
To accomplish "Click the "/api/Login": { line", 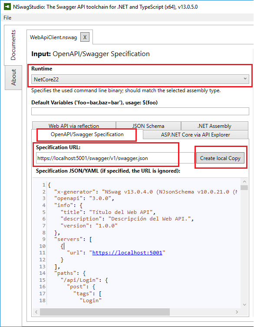I will 84,280.
